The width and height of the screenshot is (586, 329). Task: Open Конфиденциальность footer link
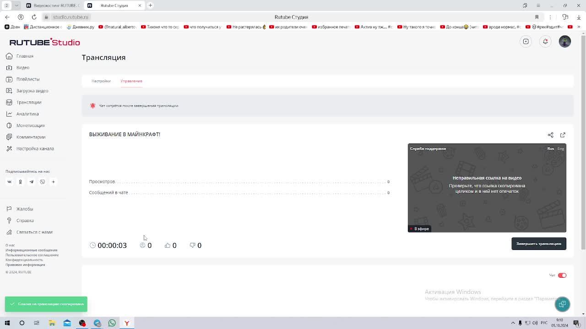(24, 260)
